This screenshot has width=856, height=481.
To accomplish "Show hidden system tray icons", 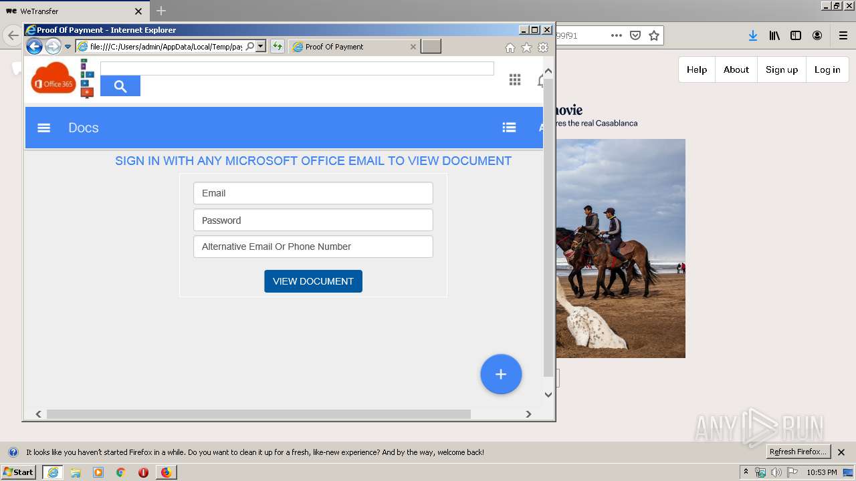I will [x=746, y=472].
